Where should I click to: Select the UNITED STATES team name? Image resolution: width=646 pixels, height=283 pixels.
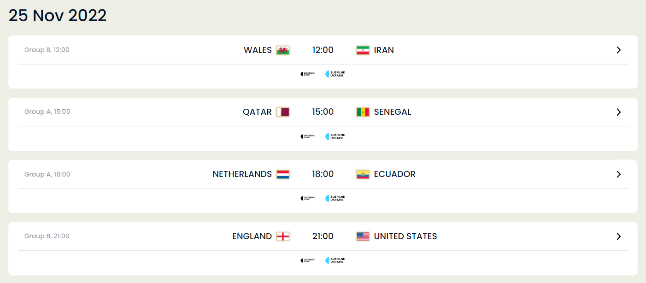[405, 236]
